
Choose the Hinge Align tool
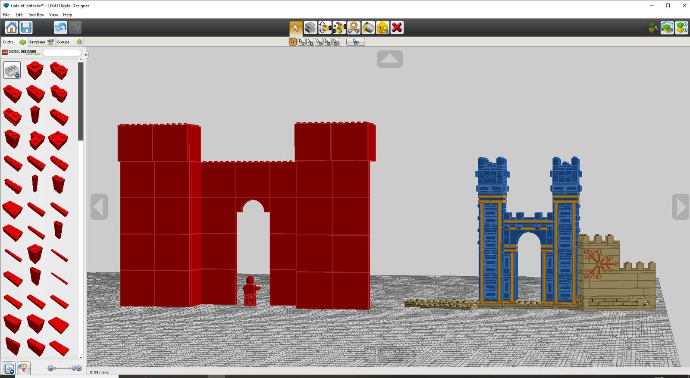(339, 28)
